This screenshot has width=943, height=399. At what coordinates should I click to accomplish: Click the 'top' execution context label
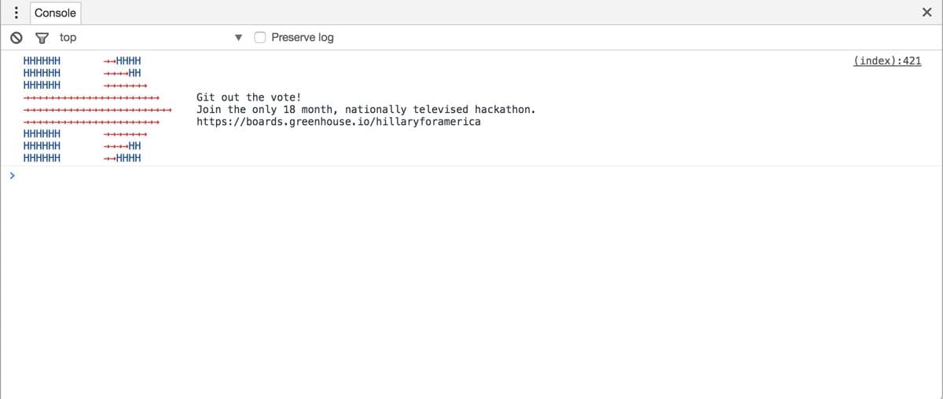coord(68,38)
